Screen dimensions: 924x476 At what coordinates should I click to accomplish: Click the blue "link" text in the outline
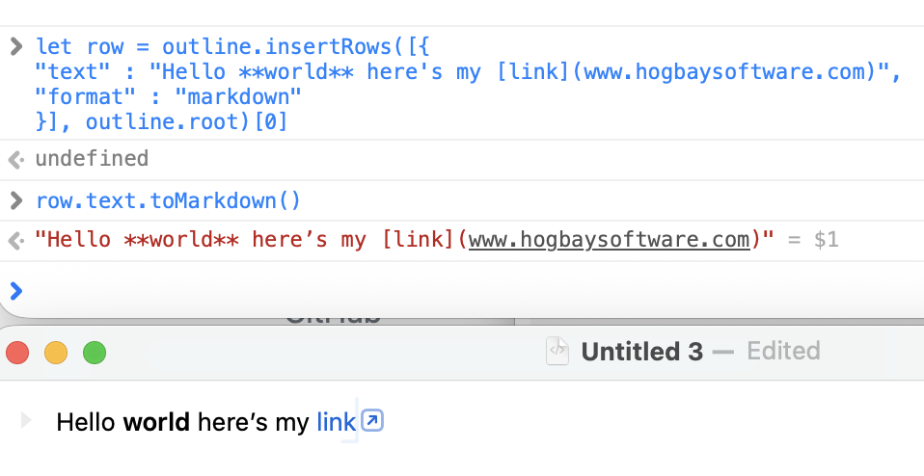(x=336, y=421)
